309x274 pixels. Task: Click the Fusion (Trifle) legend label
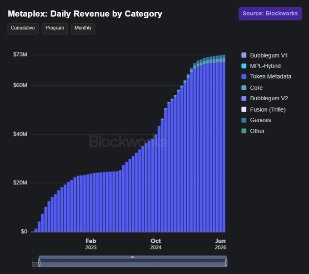click(268, 110)
